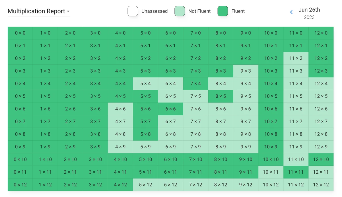The width and height of the screenshot is (342, 197).
Task: Click the 12 × 10 cell
Action: point(321,159)
